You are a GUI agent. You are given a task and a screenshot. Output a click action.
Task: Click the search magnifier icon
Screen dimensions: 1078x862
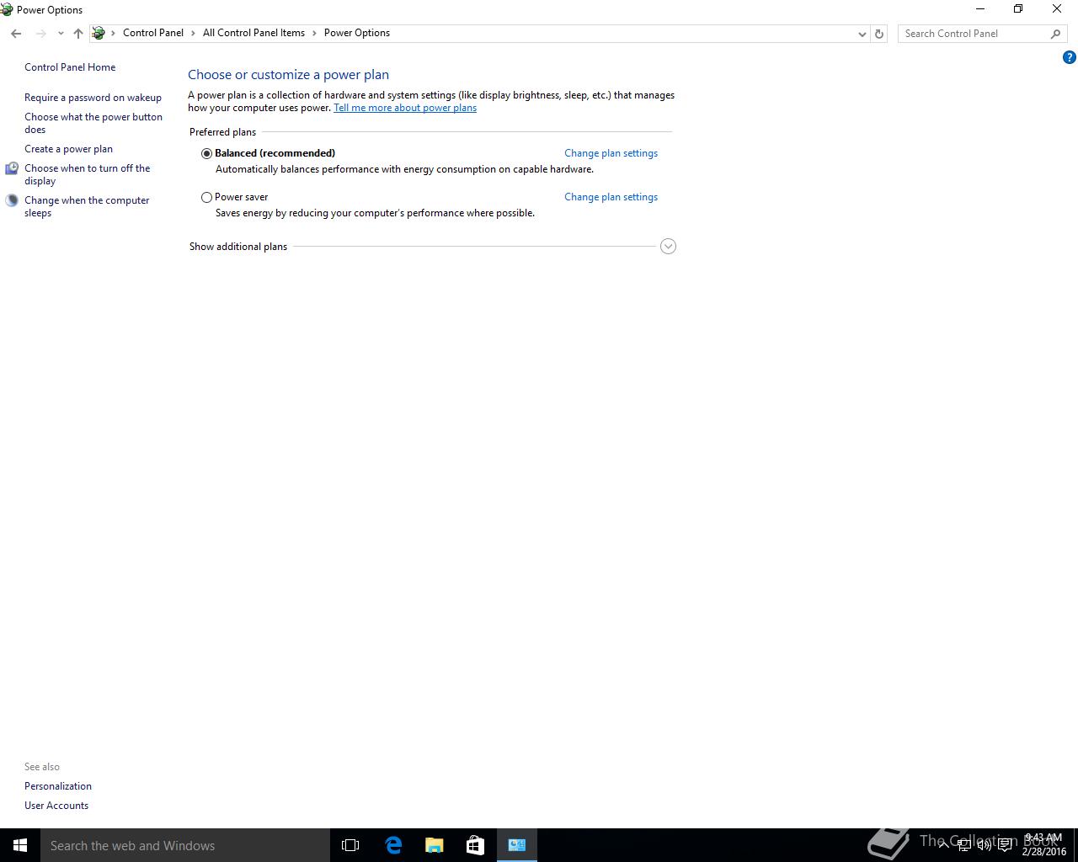point(1055,34)
